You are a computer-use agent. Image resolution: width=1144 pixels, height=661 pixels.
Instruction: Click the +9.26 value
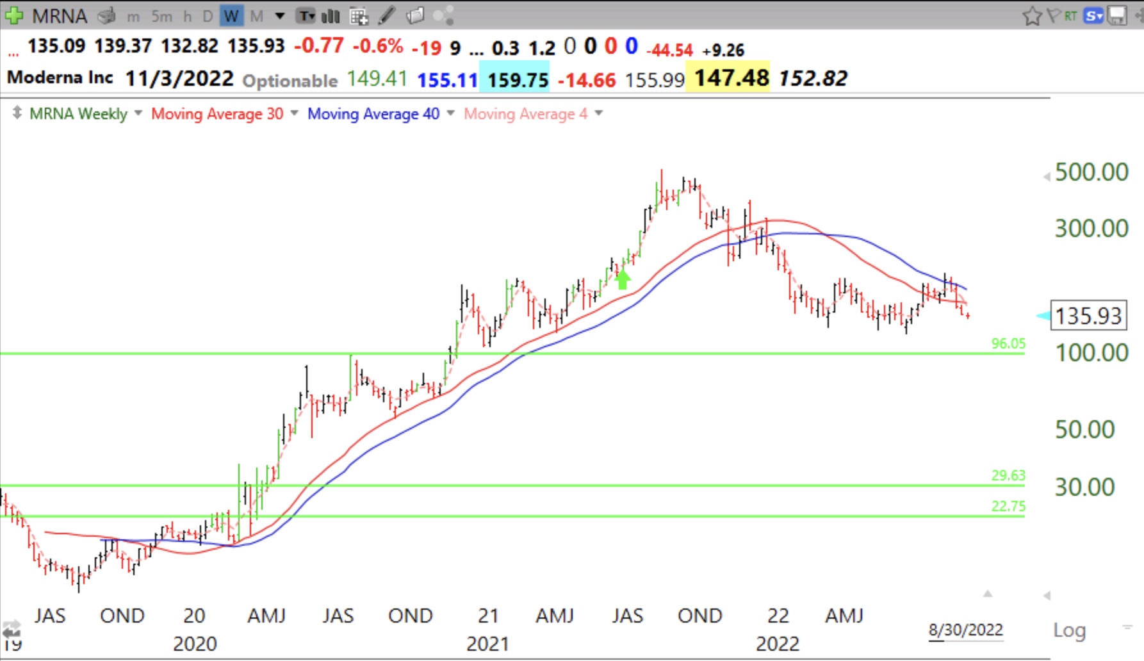[723, 50]
